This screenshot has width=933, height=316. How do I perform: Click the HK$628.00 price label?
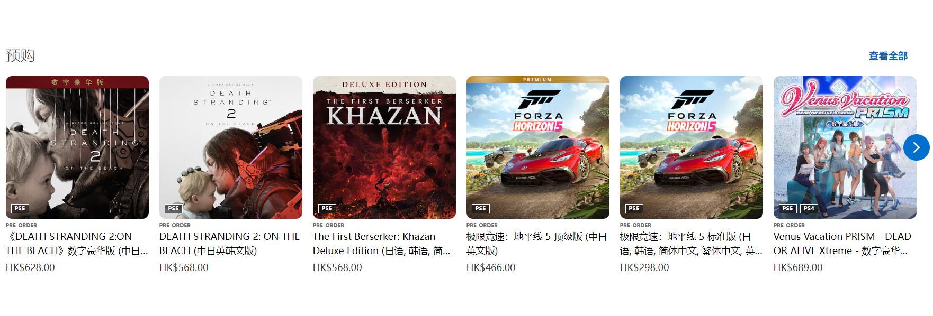pos(30,267)
